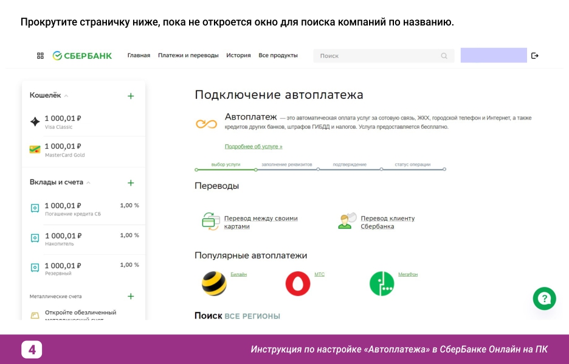Open Перевод клиенту Сбербанка link
Screen dimensions: 569x364
coord(388,223)
